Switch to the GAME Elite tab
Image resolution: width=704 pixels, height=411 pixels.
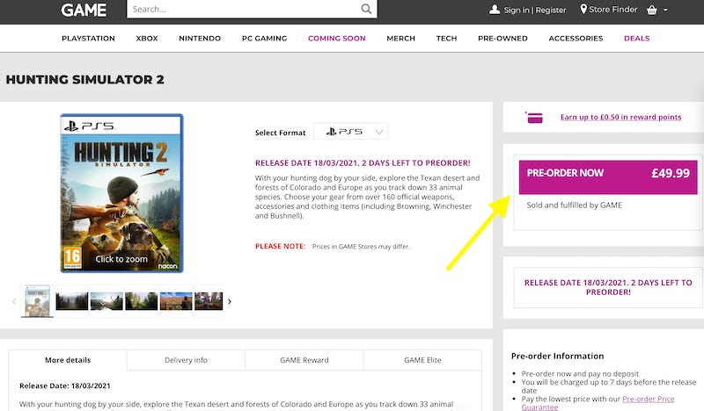(x=422, y=360)
